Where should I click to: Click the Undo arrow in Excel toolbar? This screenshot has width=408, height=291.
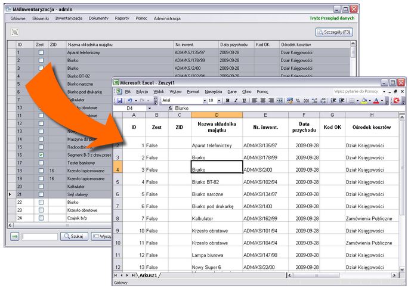(130, 101)
